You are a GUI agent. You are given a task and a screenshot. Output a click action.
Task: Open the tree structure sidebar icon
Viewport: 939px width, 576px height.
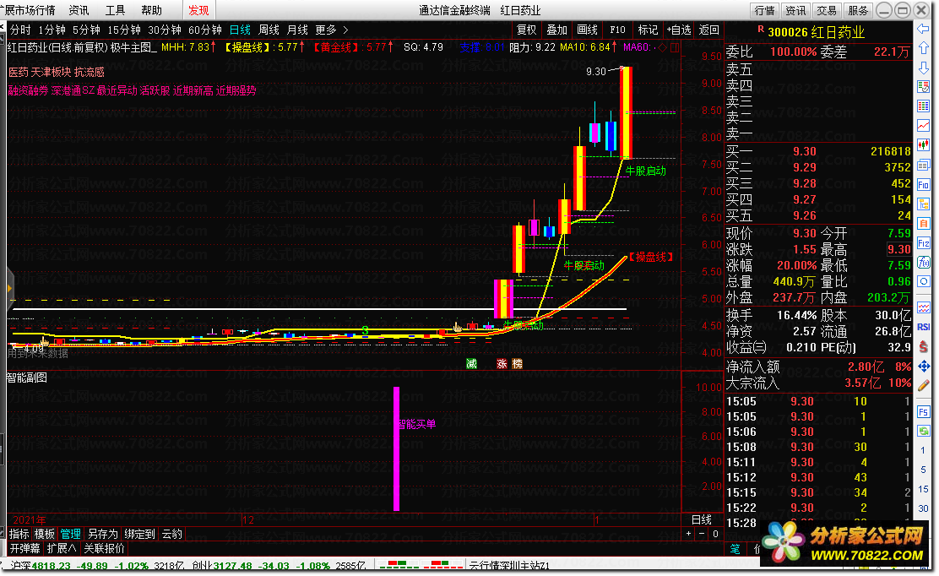coord(923,204)
